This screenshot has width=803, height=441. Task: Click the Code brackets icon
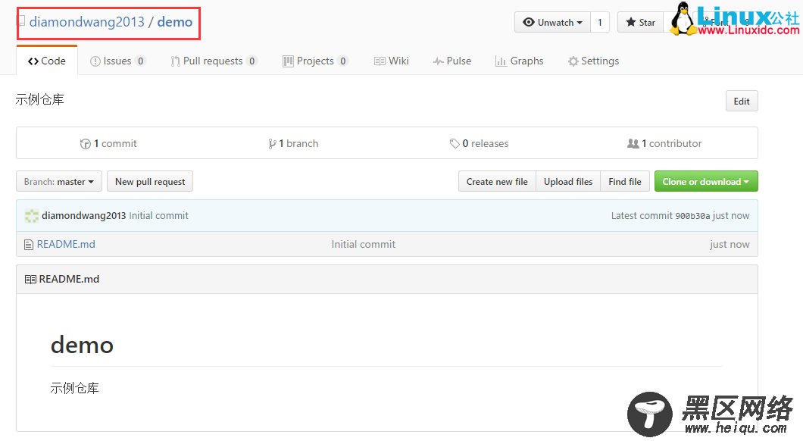coord(33,61)
